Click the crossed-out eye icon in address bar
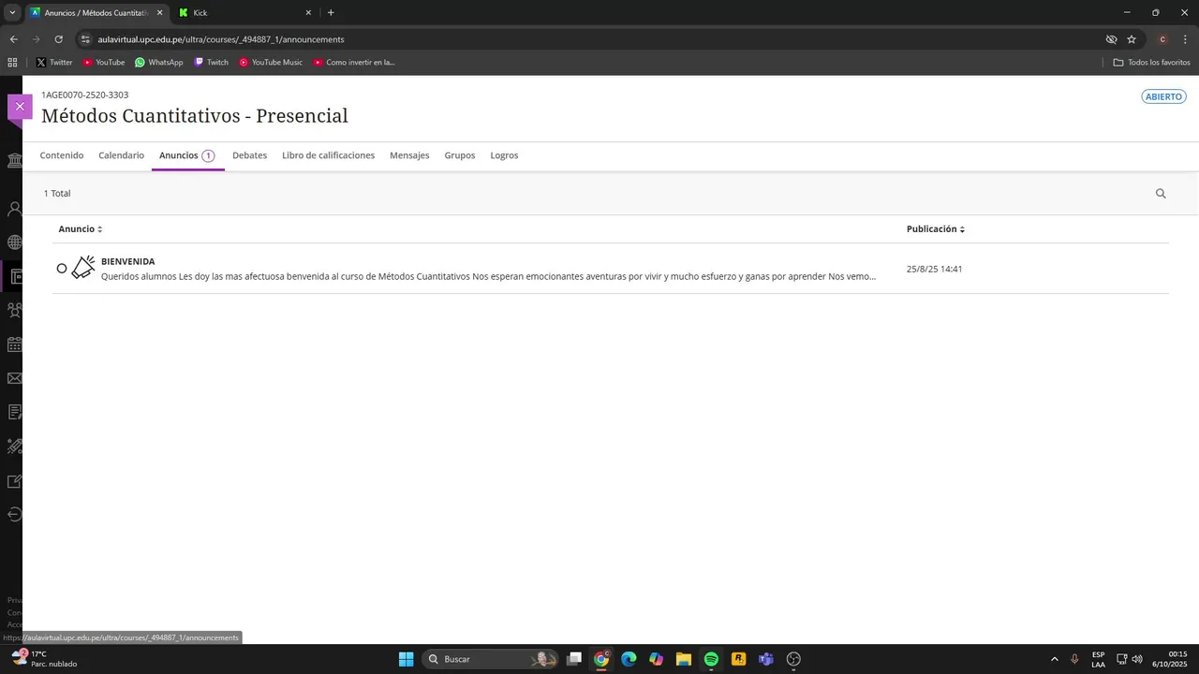The image size is (1199, 674). coord(1111,39)
